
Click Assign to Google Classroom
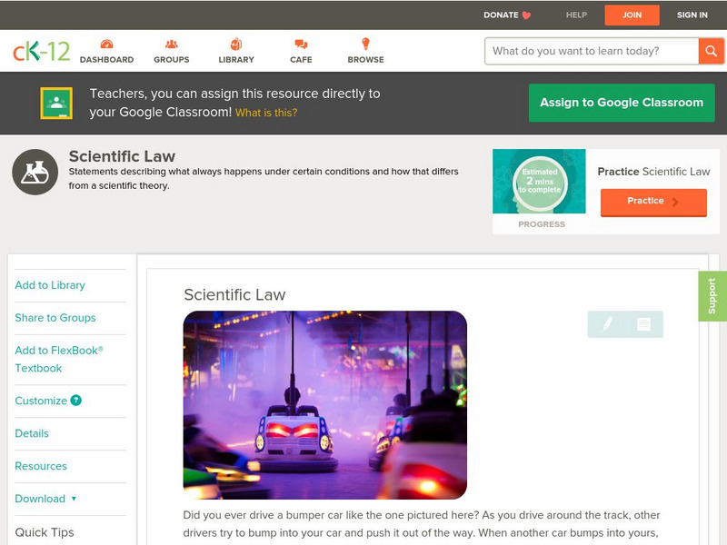[622, 103]
